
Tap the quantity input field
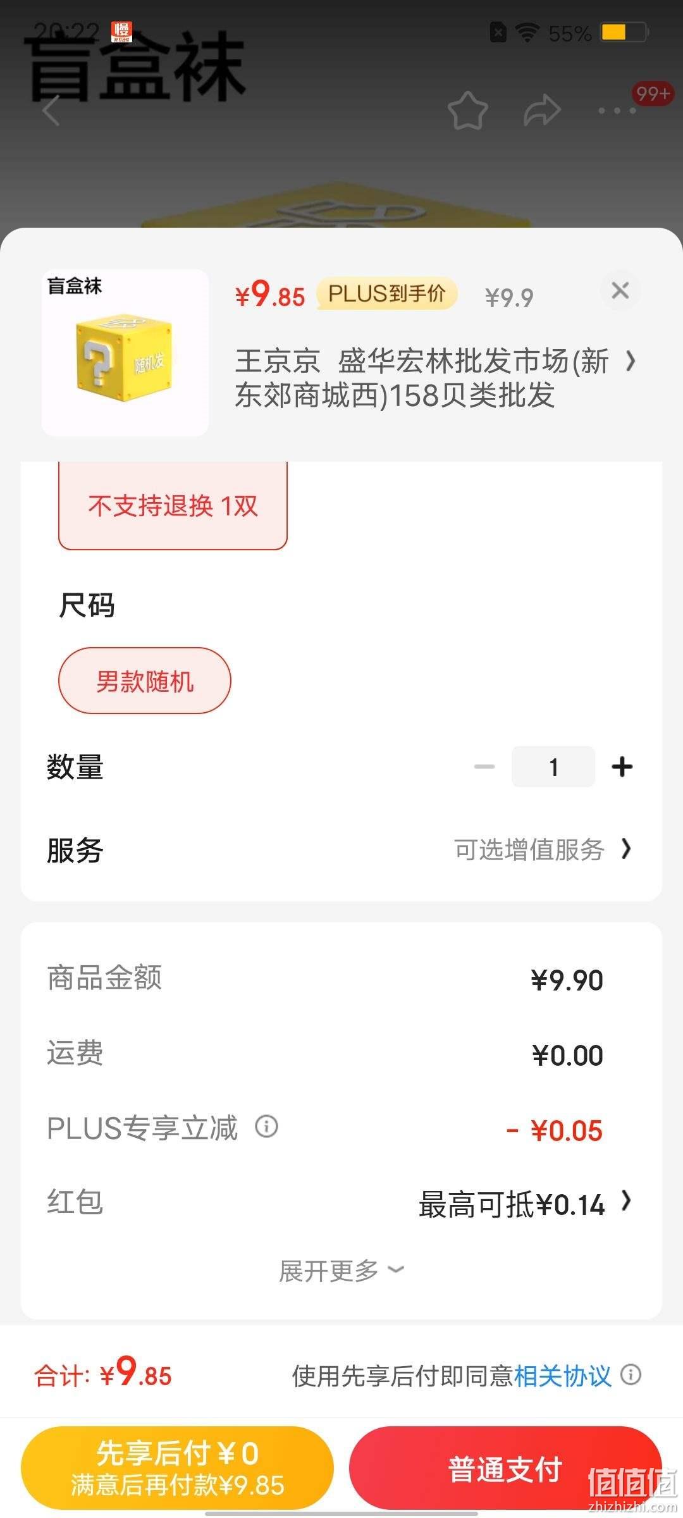coord(553,767)
